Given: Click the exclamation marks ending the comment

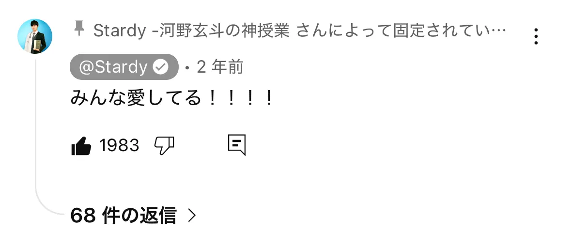Looking at the screenshot, I should pyautogui.click(x=240, y=98).
